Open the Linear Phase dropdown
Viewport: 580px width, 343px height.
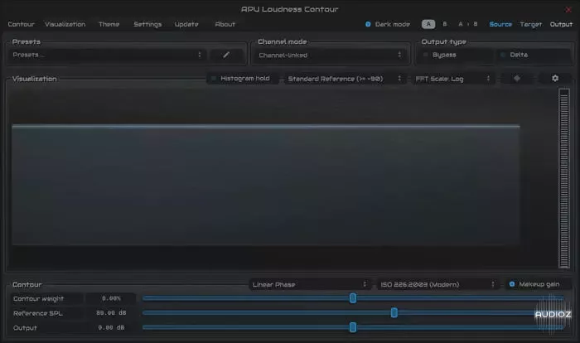click(x=310, y=284)
